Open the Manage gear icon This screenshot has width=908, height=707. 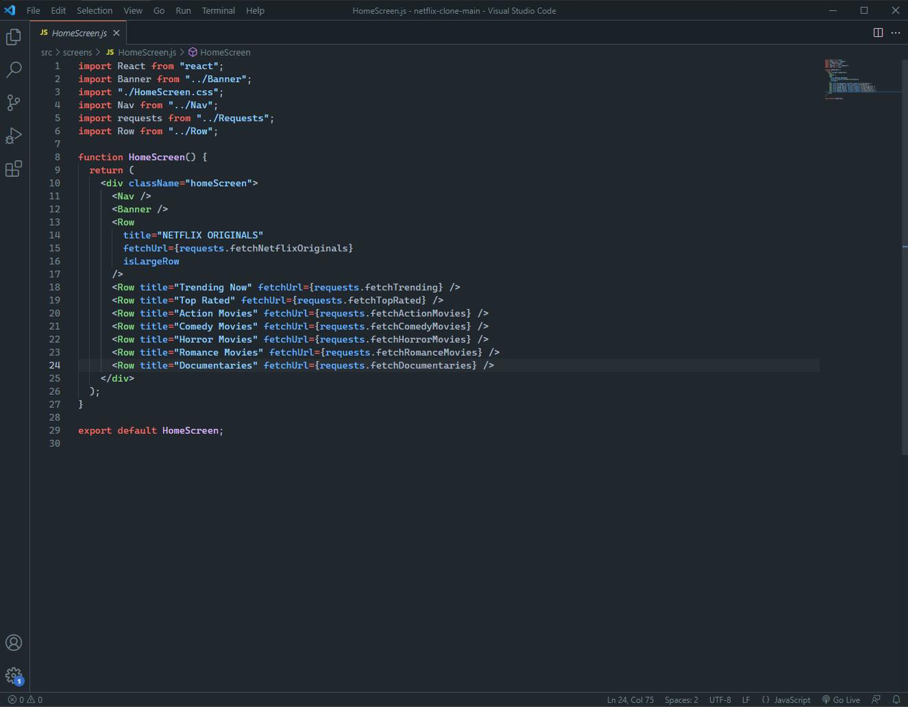point(14,676)
